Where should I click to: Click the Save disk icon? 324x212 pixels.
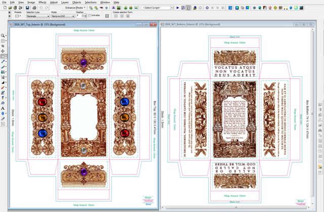tap(27, 8)
